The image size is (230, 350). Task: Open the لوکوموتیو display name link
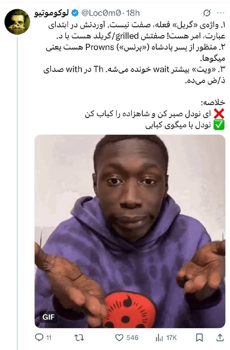pos(51,14)
